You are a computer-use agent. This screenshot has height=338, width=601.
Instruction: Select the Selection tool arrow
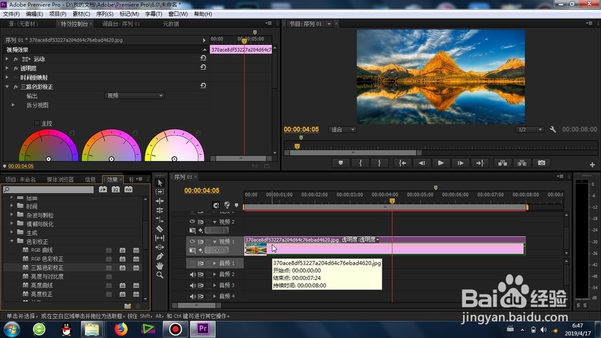160,183
